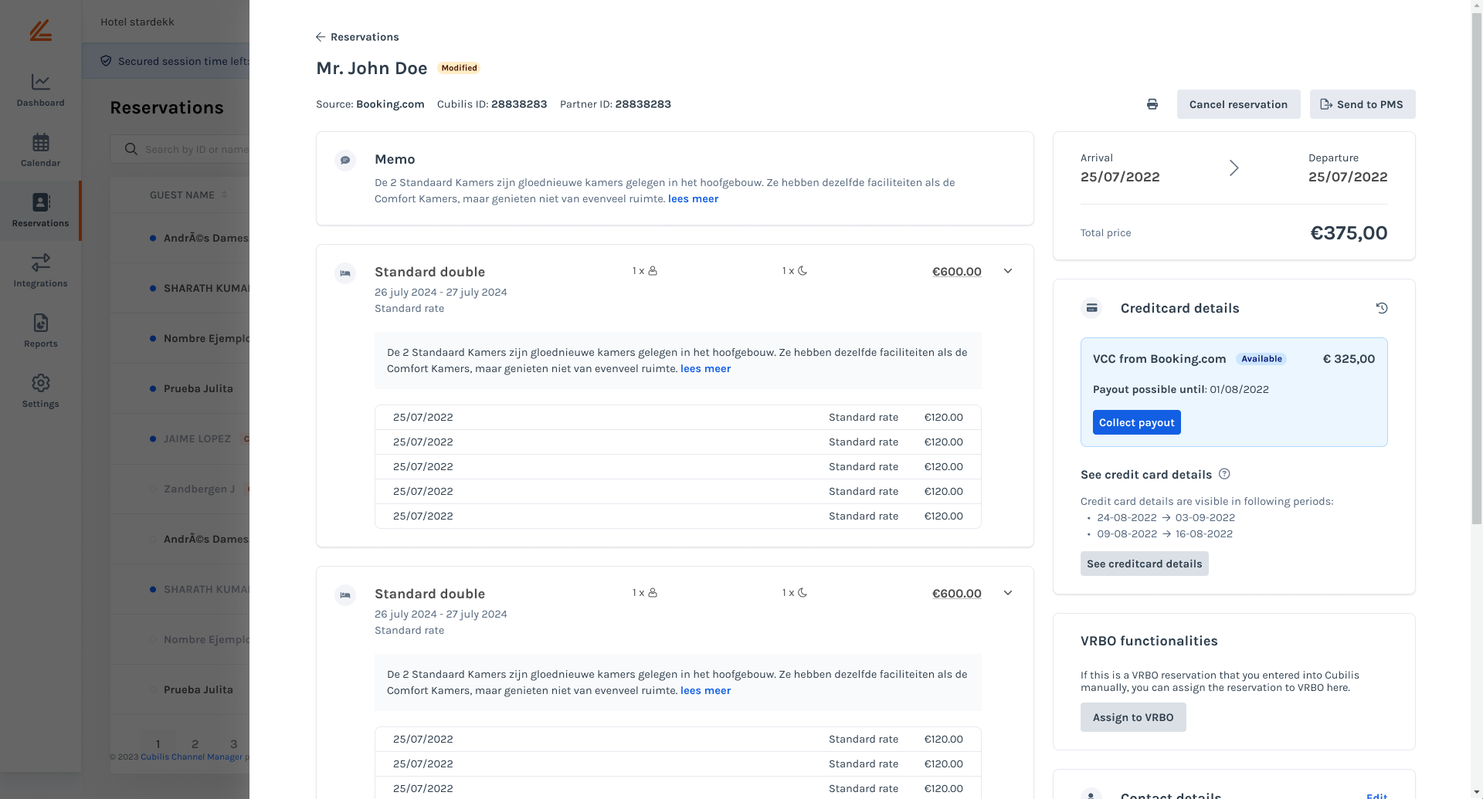This screenshot has height=799, width=1483.
Task: Open Calendar from the sidebar
Action: tap(40, 150)
